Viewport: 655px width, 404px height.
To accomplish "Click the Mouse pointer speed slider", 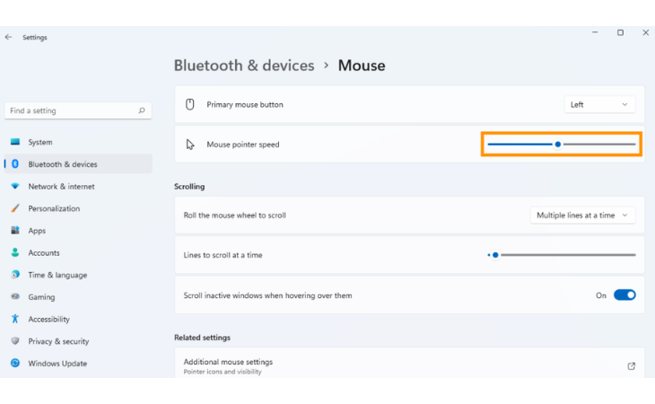I will (558, 144).
